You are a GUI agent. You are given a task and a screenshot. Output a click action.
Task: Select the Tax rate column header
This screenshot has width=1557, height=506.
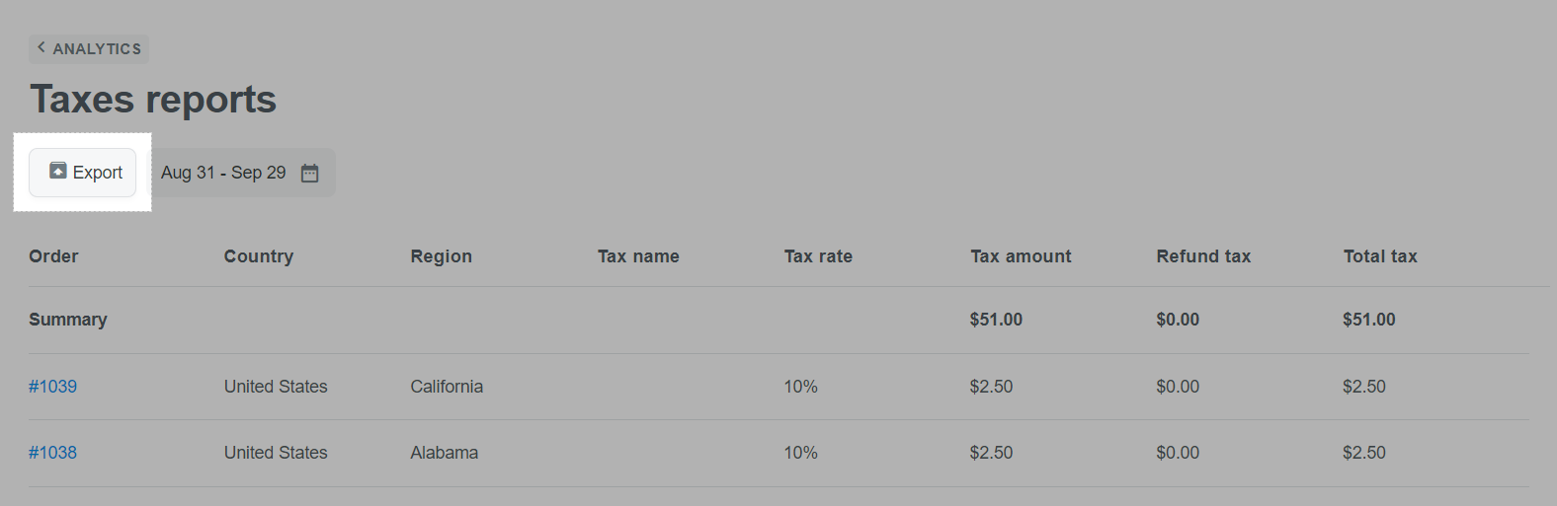pos(818,256)
